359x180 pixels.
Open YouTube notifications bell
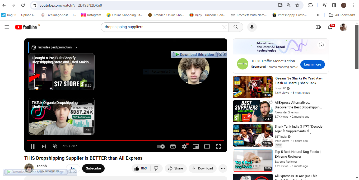330,27
